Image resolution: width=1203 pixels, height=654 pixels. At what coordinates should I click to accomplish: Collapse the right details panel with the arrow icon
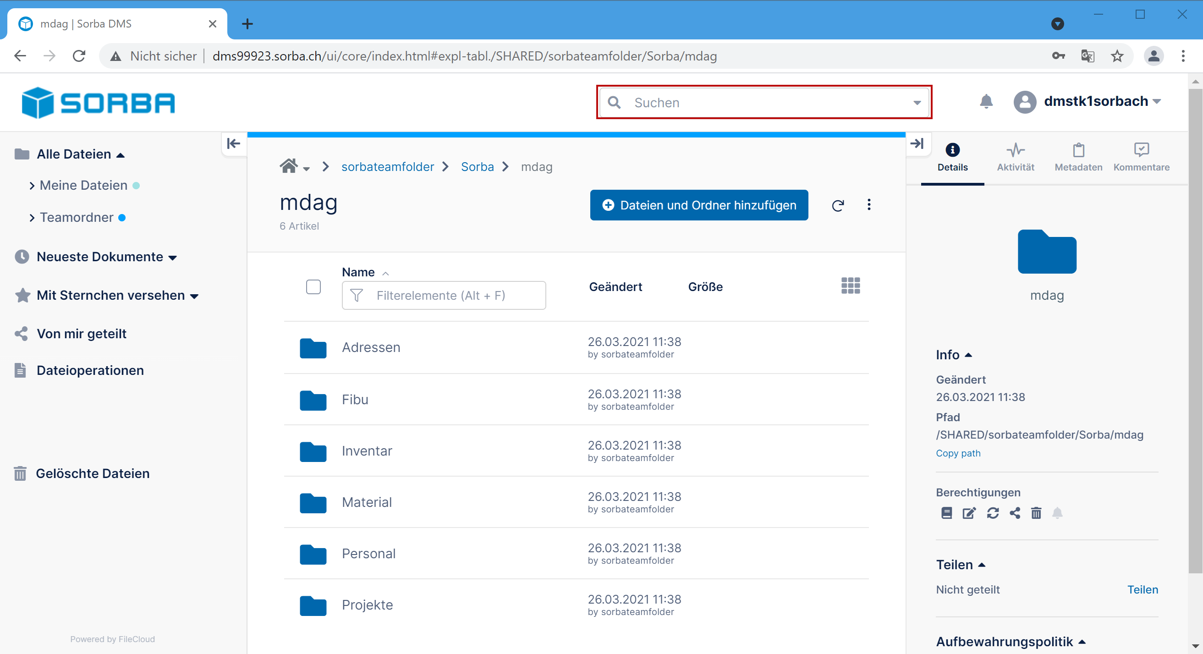(x=917, y=143)
